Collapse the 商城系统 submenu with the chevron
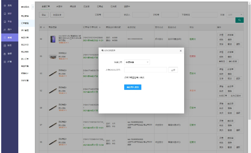 click(x=33, y=7)
